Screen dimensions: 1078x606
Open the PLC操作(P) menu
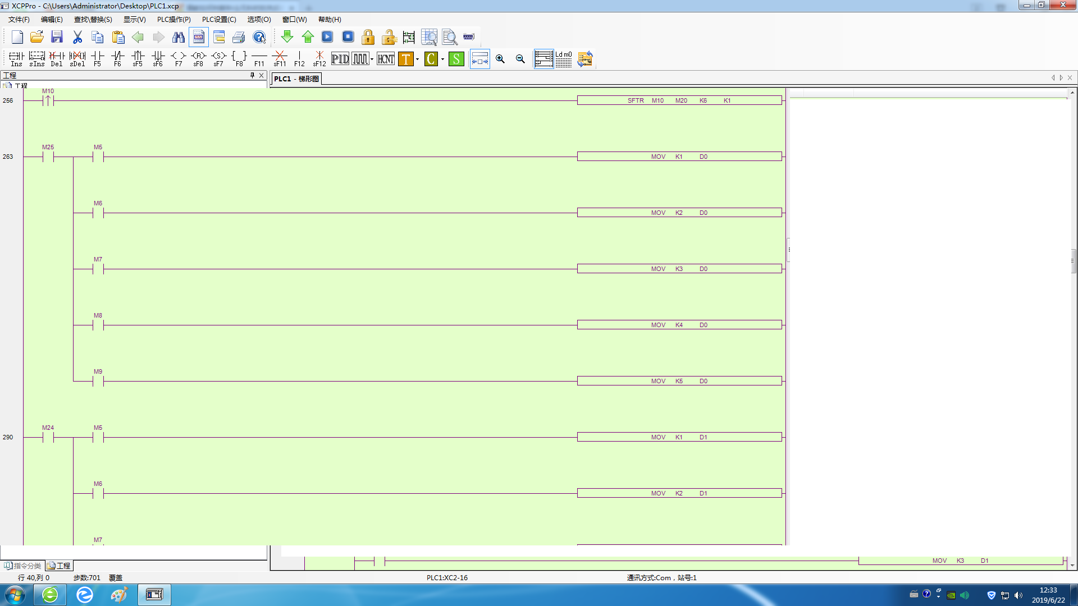(x=173, y=20)
